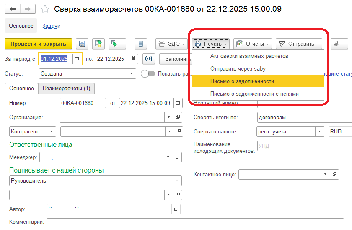Post document using the green arrow icon
Screen dimensions: 352x230
pos(98,44)
